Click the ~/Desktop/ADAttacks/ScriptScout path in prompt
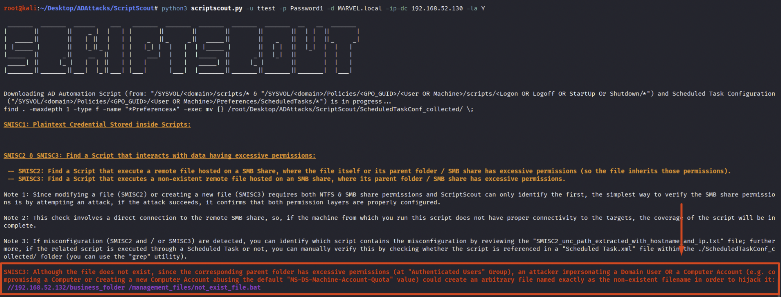781x297 pixels. click(x=97, y=8)
